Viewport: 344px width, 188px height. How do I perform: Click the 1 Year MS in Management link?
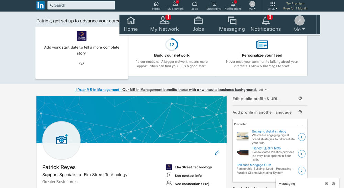pyautogui.click(x=97, y=90)
